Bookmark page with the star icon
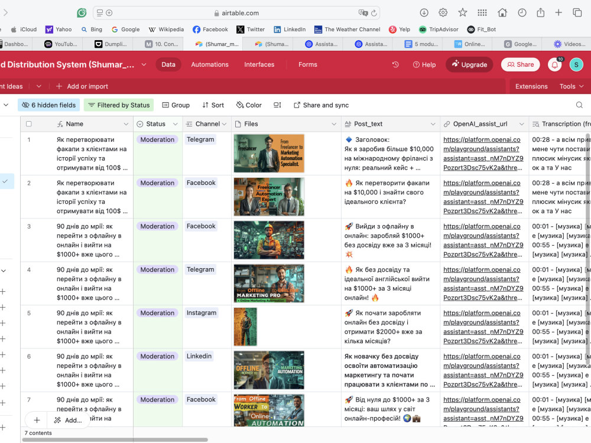591x443 pixels. pos(463,13)
